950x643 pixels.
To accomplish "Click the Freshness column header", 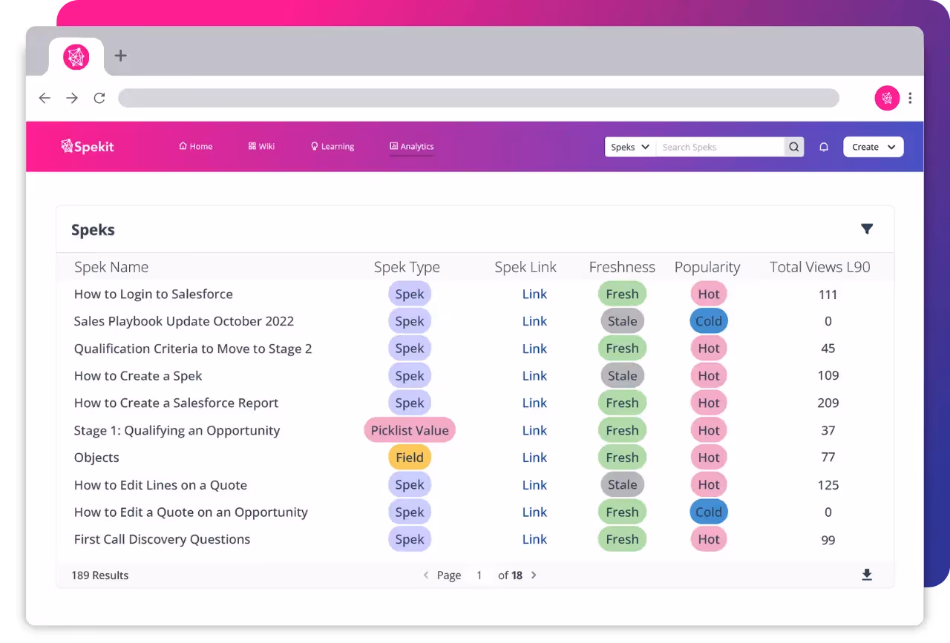I will pos(622,267).
